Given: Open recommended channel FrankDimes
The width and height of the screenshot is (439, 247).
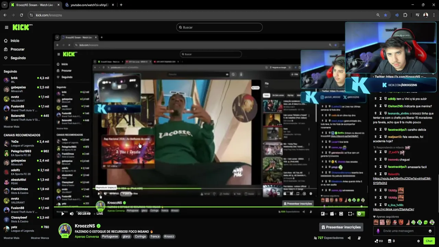Looking at the screenshot, I should (x=26, y=191).
